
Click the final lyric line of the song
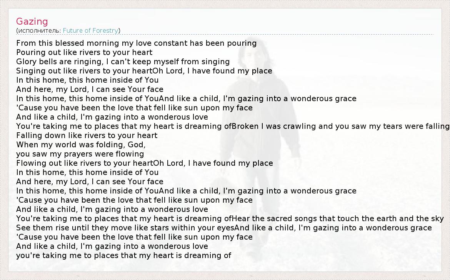click(x=123, y=255)
